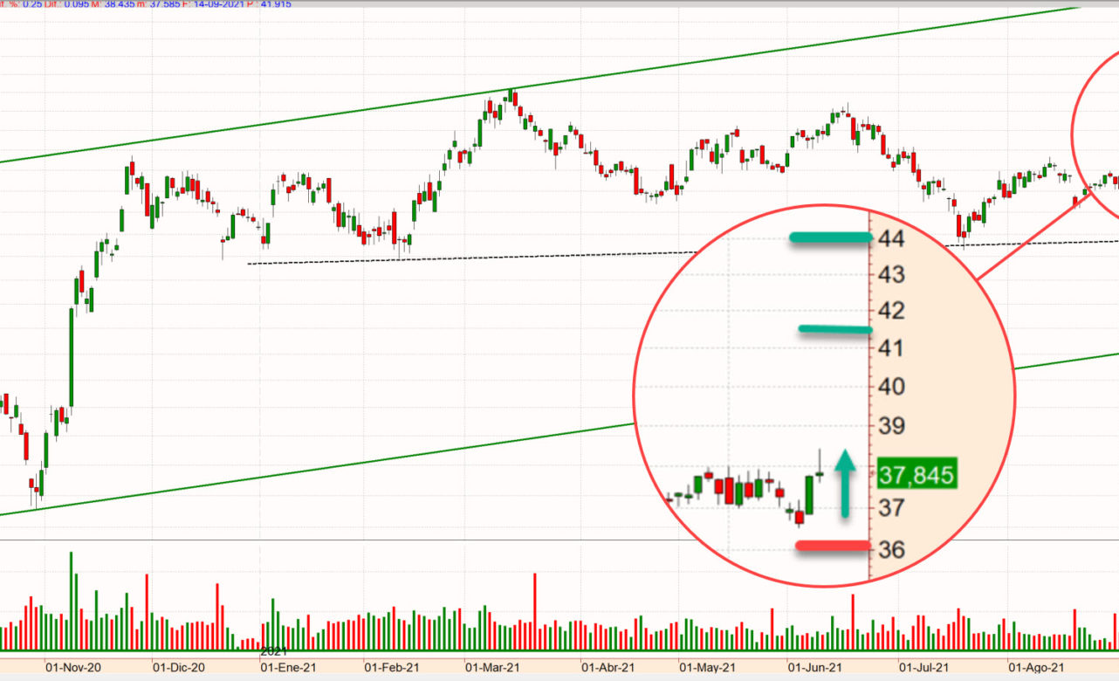Click the 01-Jun-21 date label
This screenshot has height=681, width=1119.
tap(814, 667)
